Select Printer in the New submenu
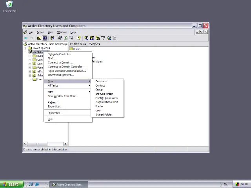Image resolution: width=251 pixels, height=188 pixels. [107, 106]
